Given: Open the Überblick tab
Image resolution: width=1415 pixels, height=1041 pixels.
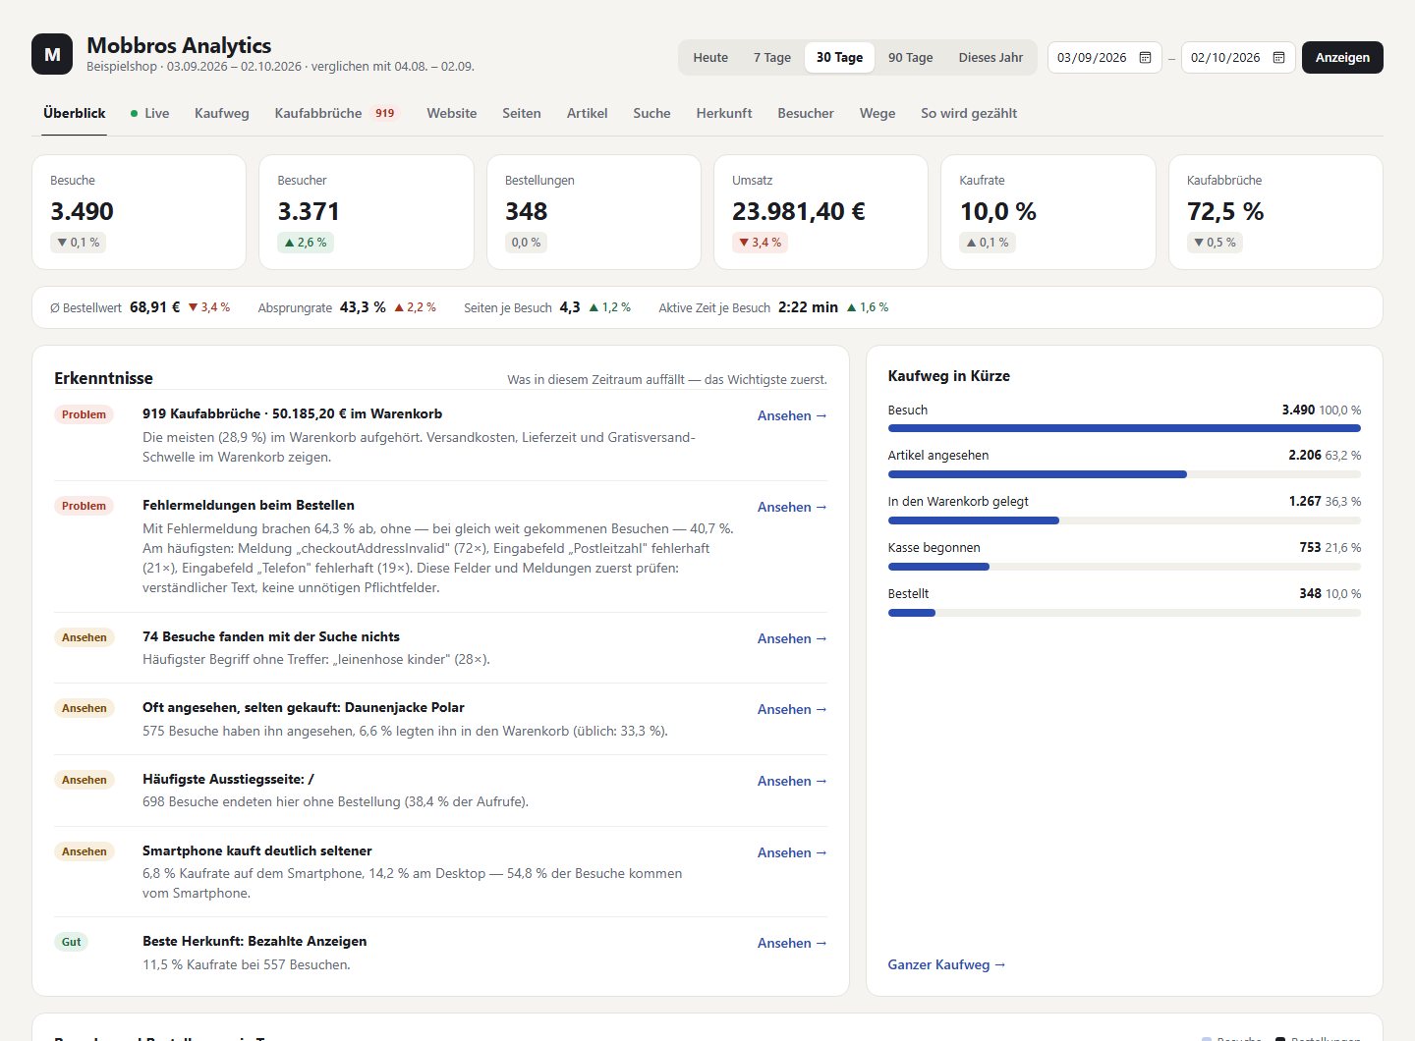Looking at the screenshot, I should click(x=75, y=113).
